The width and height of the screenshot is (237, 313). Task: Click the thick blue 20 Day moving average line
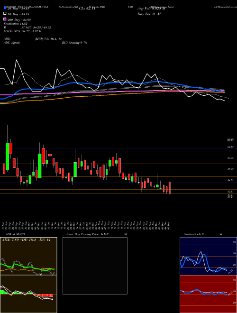(x=112, y=83)
